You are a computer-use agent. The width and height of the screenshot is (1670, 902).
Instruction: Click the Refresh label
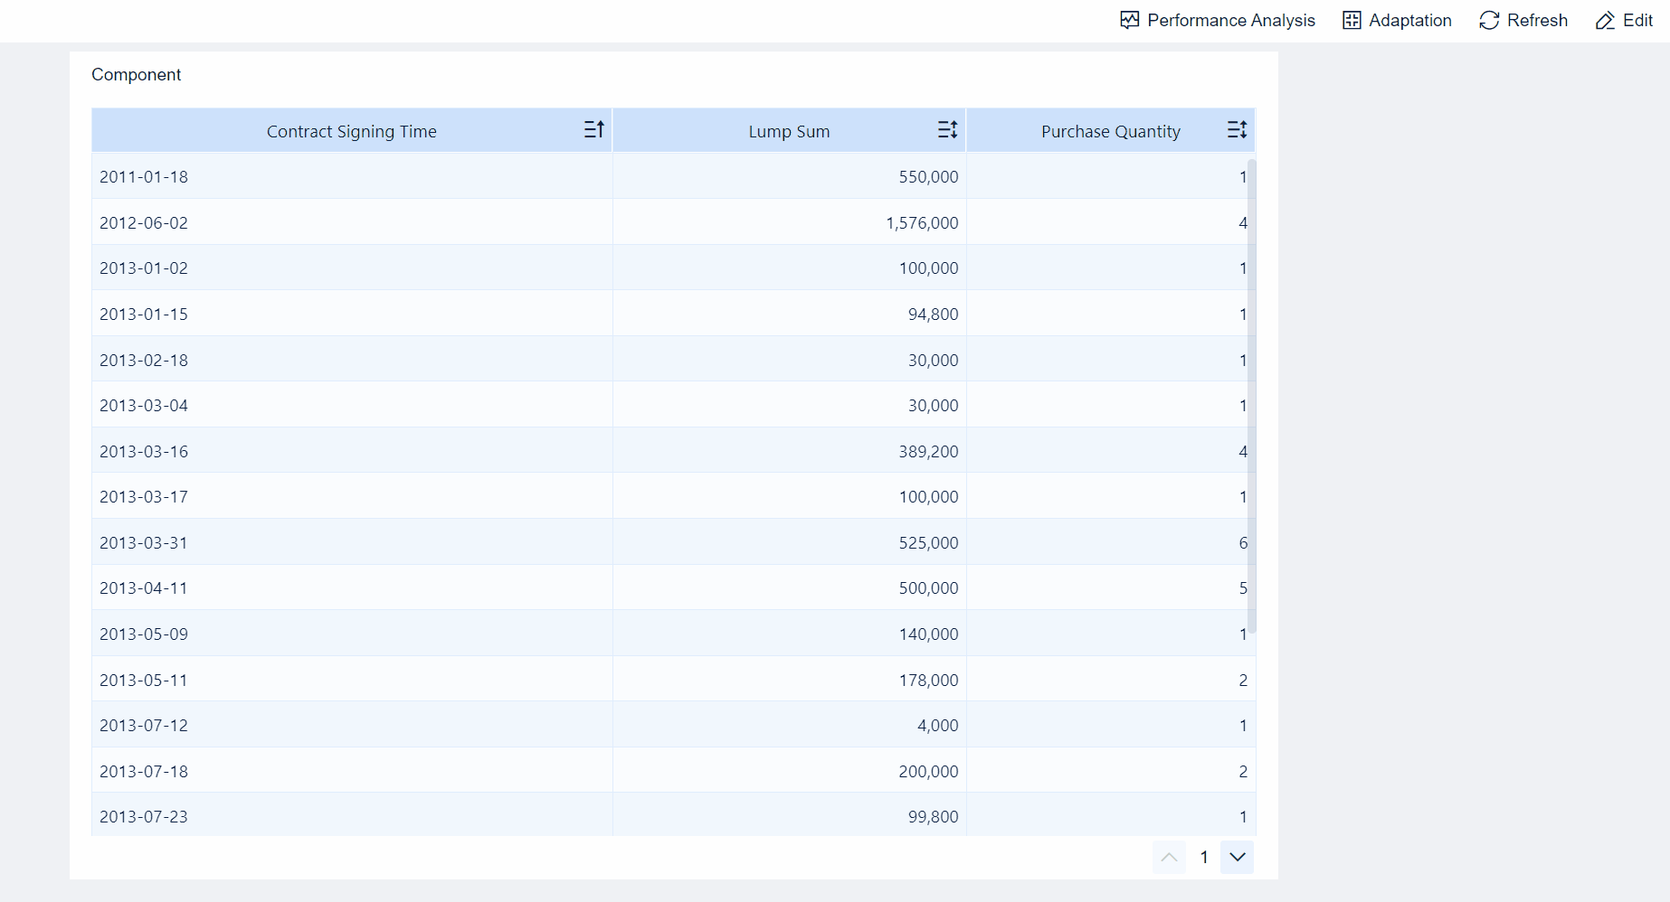[1537, 20]
